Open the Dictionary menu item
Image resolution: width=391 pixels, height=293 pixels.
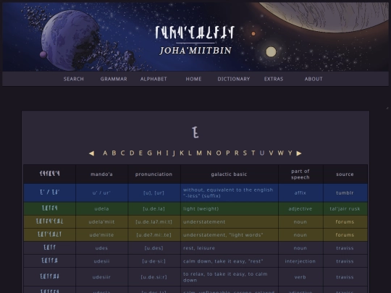click(x=234, y=79)
